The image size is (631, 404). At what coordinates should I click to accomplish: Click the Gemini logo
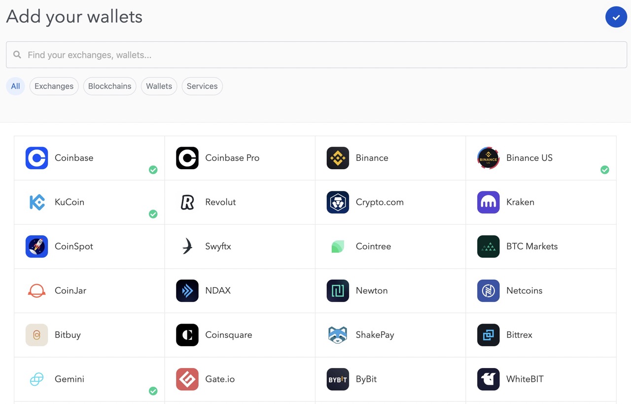click(x=36, y=379)
